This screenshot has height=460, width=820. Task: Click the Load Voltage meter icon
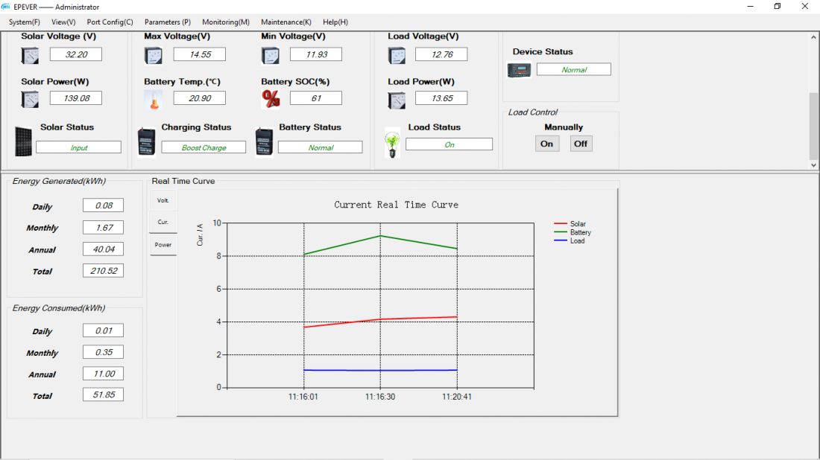point(397,55)
